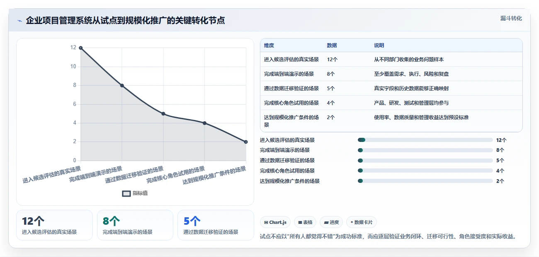Viewport: 539px width, 257px height.
Task: Select the chart data point at value 2
Action: point(246,142)
